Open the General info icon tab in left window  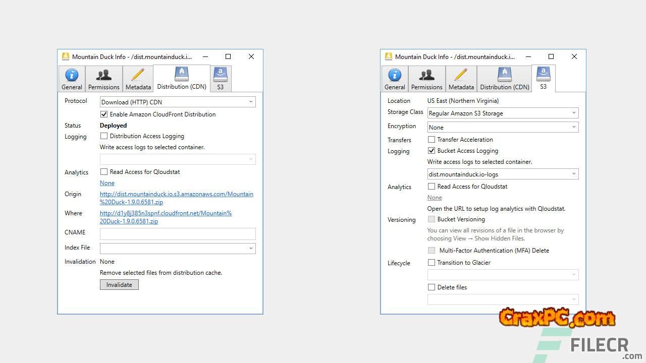(x=72, y=79)
